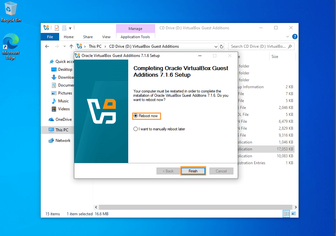The image size is (336, 236).
Task: Minimize the Guest Additions Setup dialog
Action: coord(200,56)
